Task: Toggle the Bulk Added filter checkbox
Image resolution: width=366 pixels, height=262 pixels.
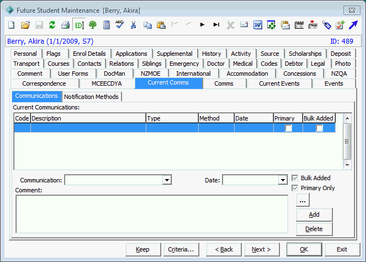Action: coord(295,178)
